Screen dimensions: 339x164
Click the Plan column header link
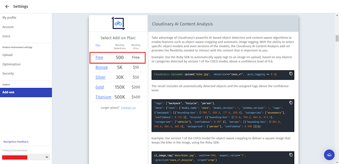coord(98,45)
